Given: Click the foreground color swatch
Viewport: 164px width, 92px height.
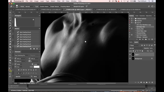Looking at the screenshot, I should [10, 70].
